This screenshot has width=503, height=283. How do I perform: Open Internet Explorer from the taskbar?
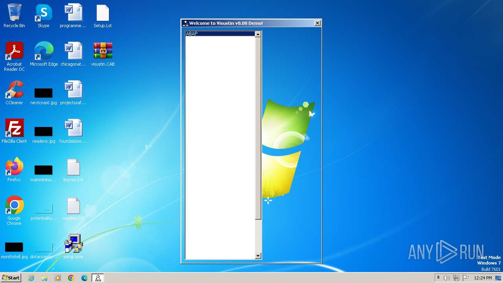(31, 278)
